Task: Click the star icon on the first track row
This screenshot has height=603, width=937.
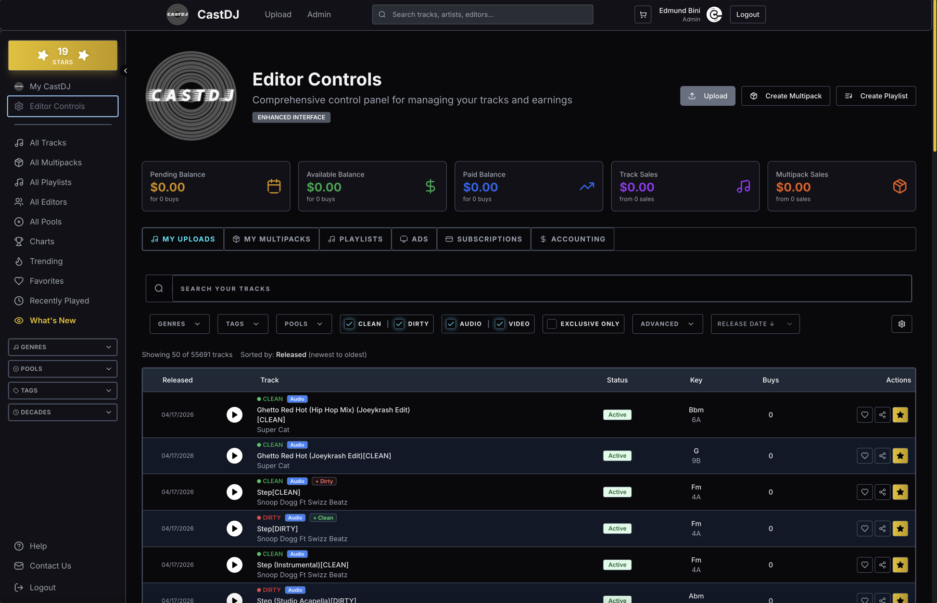Action: point(900,414)
